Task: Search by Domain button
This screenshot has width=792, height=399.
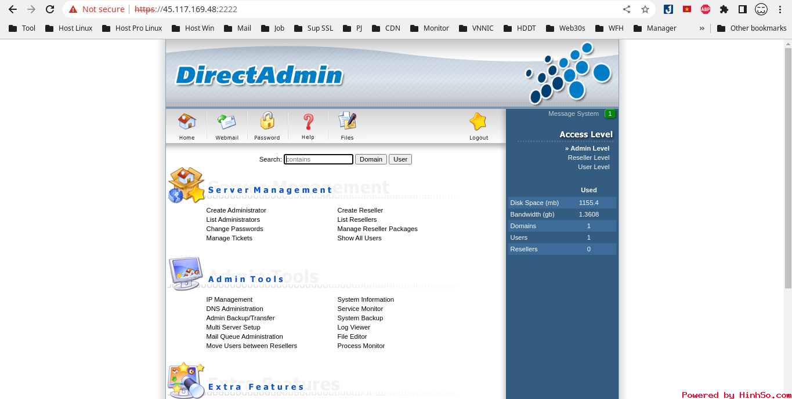Action: coord(371,159)
